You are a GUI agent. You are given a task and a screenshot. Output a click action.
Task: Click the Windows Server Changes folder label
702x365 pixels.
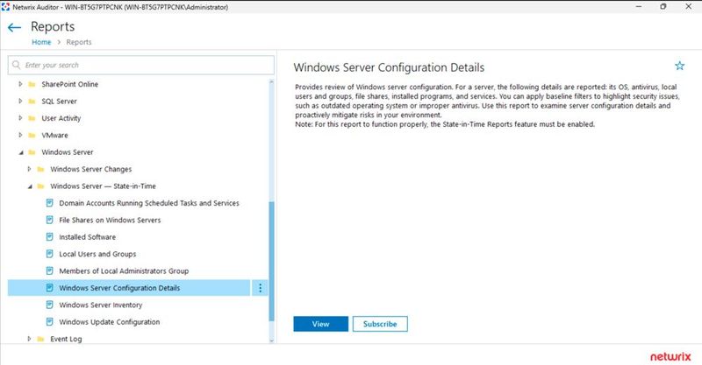(x=91, y=169)
